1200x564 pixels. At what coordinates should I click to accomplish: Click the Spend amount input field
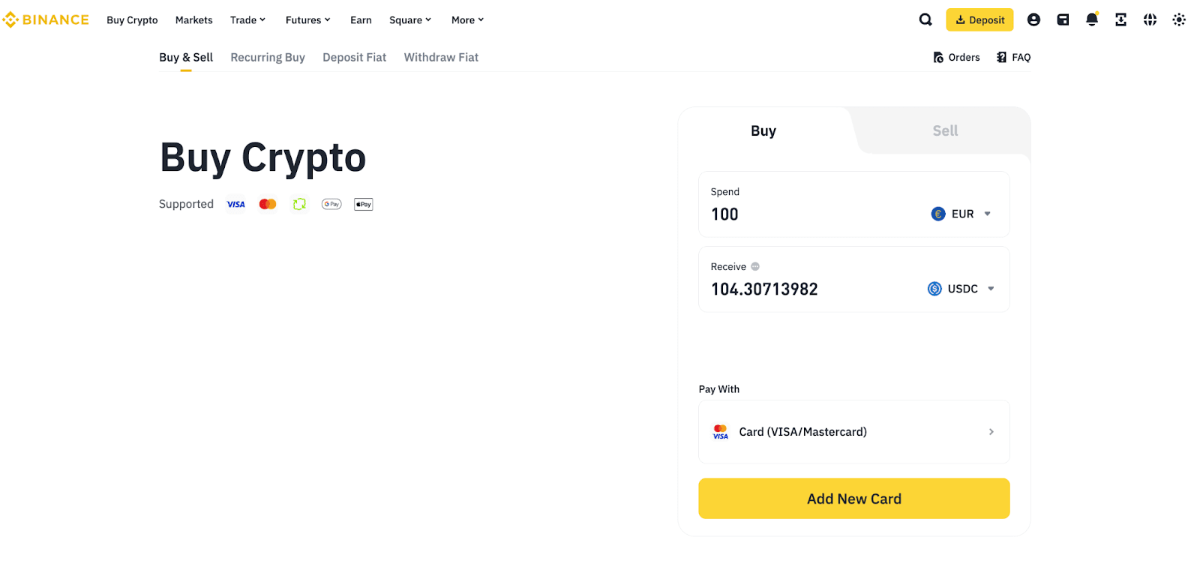pyautogui.click(x=810, y=214)
